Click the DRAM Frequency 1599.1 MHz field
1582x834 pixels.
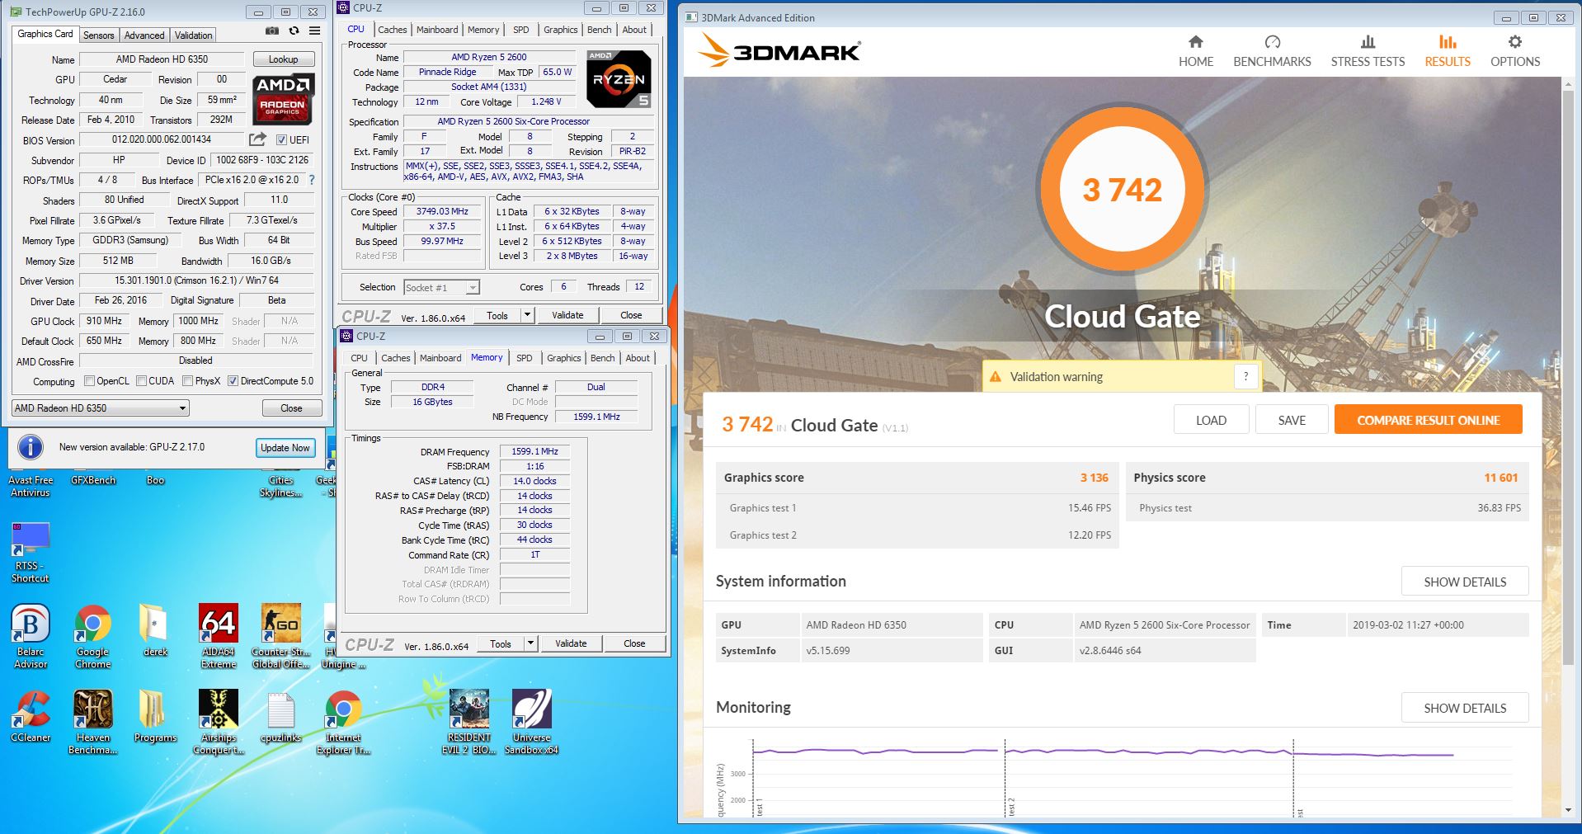coord(534,452)
